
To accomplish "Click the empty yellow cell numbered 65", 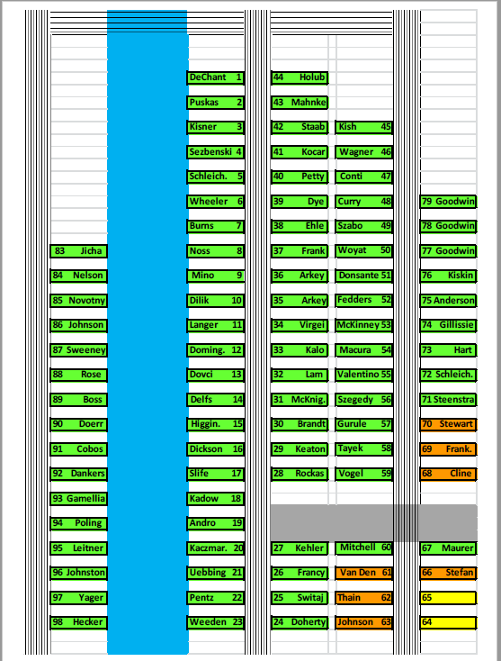I will tap(448, 598).
